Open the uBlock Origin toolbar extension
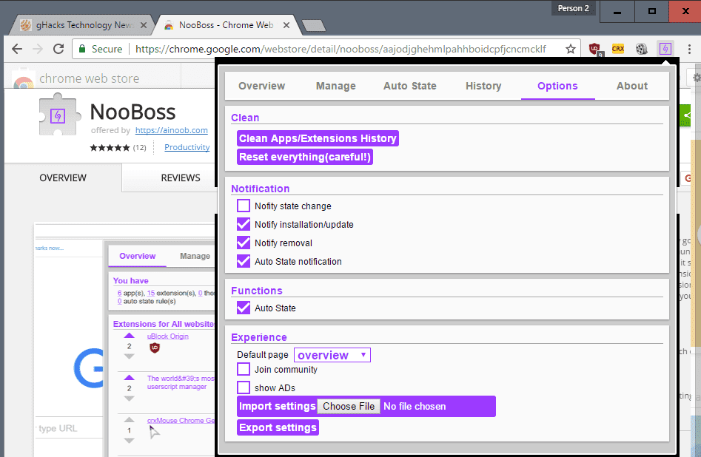 [595, 49]
